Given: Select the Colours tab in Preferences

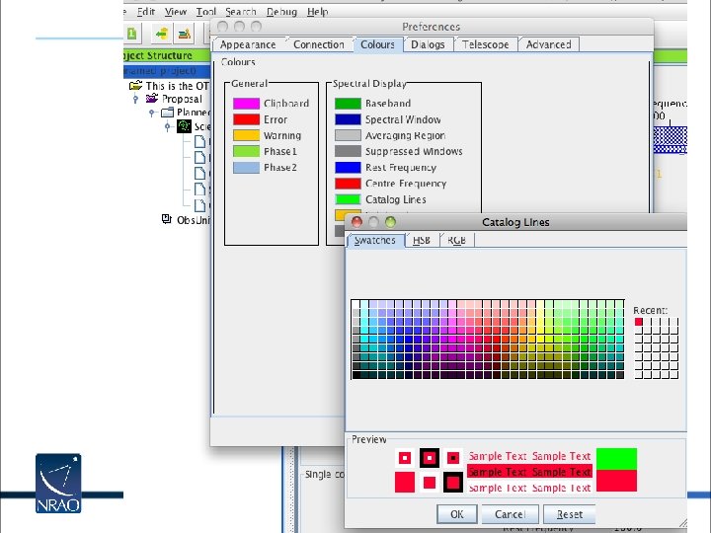Looking at the screenshot, I should [x=377, y=44].
